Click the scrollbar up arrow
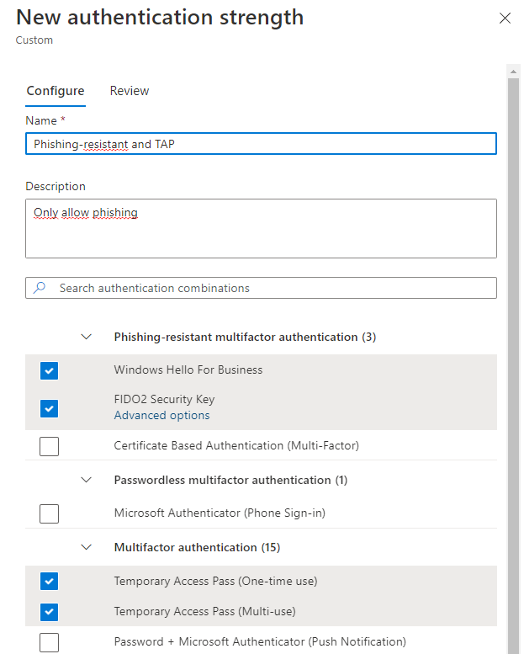This screenshot has height=654, width=524. [x=513, y=72]
